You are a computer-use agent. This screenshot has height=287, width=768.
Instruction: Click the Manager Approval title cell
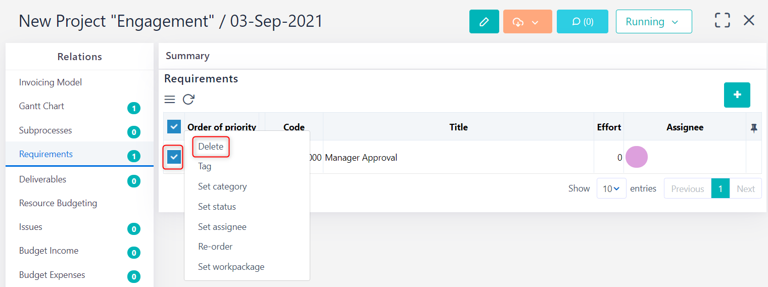458,158
